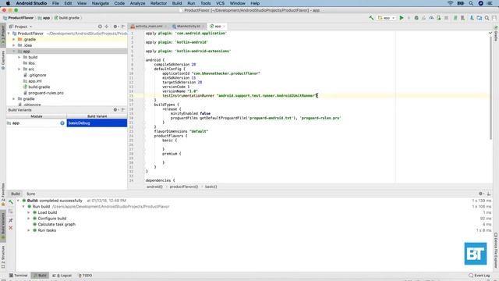Expand the Run tasks node

point(29,230)
